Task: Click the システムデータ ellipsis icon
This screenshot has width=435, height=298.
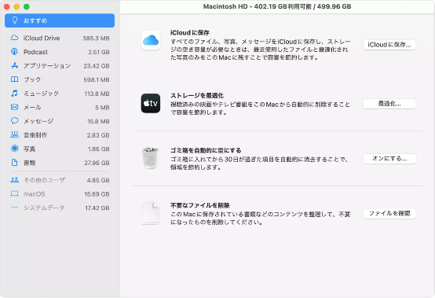Action: click(14, 207)
